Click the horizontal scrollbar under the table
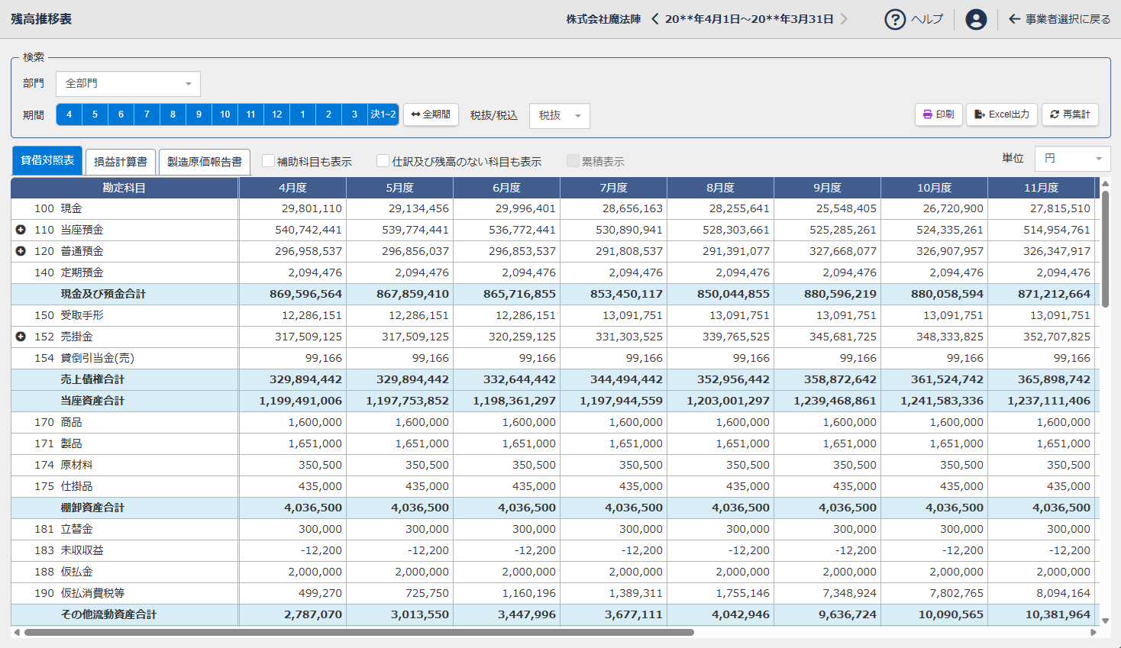The width and height of the screenshot is (1121, 648). (x=359, y=632)
